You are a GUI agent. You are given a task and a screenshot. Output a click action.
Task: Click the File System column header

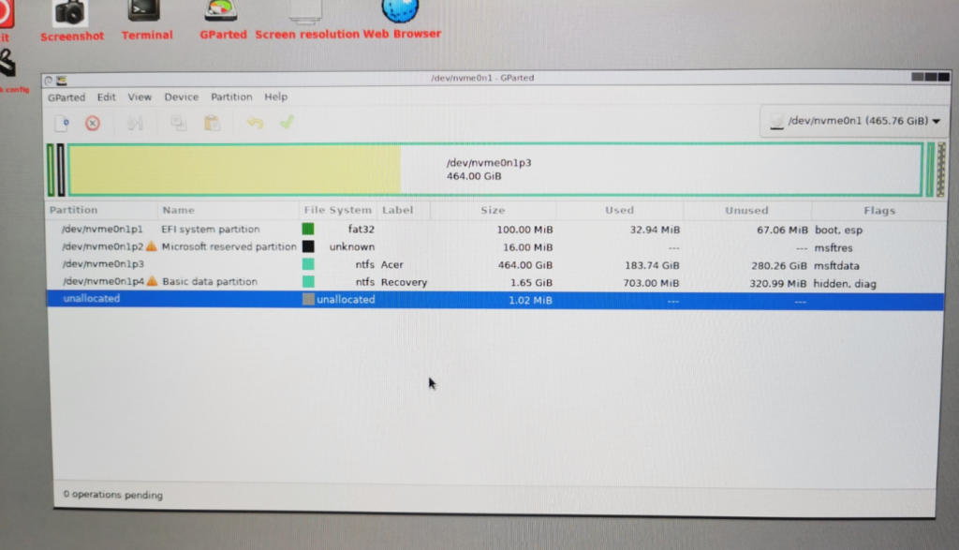pyautogui.click(x=337, y=210)
